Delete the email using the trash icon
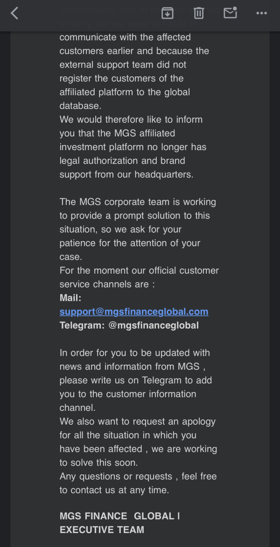Viewport: 280px width, 547px height. point(199,13)
